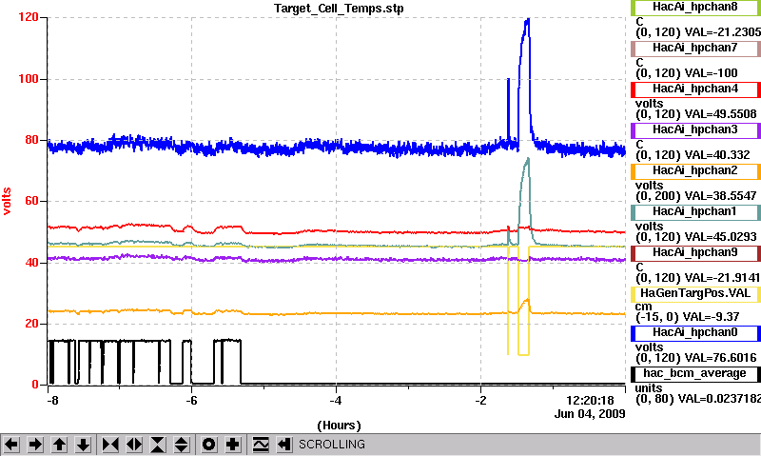Image resolution: width=761 pixels, height=456 pixels.
Task: Select the HacAi_hpchan8 curve legend
Action: [695, 8]
